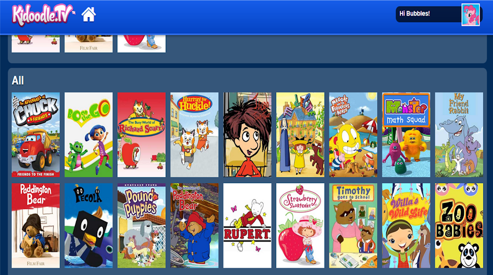Image resolution: width=493 pixels, height=275 pixels.
Task: Click the Hi Bubbles! greeting bar
Action: coord(428,14)
